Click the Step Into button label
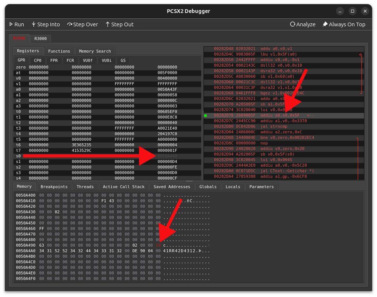 [48, 24]
